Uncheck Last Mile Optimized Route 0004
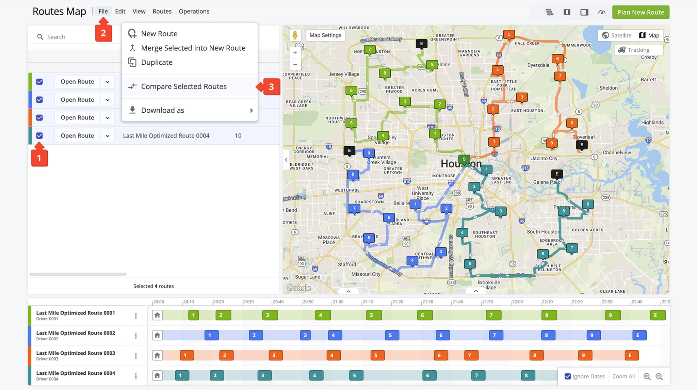The image size is (697, 390). (x=40, y=135)
